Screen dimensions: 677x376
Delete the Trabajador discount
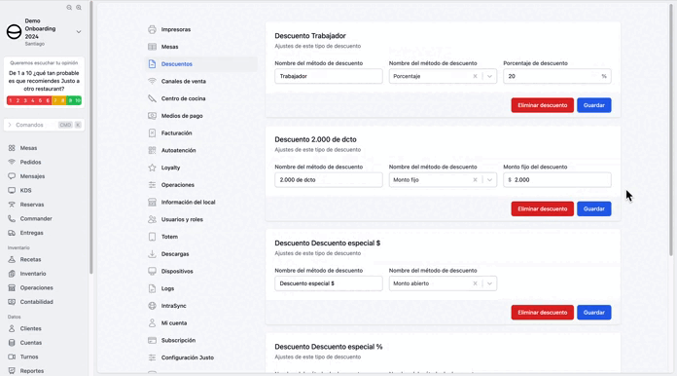[x=543, y=105]
